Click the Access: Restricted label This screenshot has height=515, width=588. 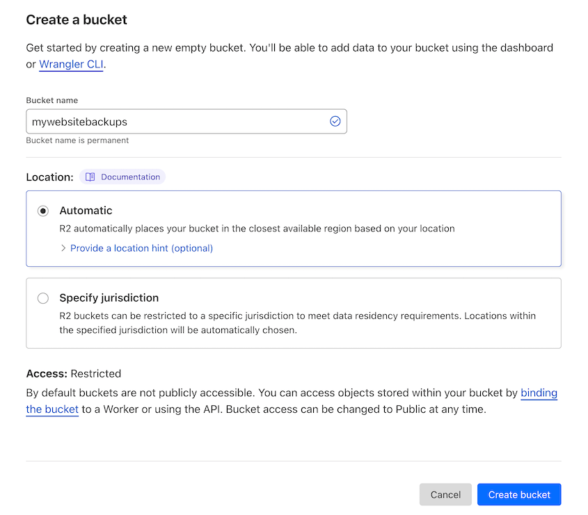pyautogui.click(x=74, y=373)
